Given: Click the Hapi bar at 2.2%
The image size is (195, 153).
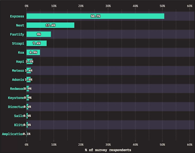Looking at the screenshot, I should (x=29, y=61).
